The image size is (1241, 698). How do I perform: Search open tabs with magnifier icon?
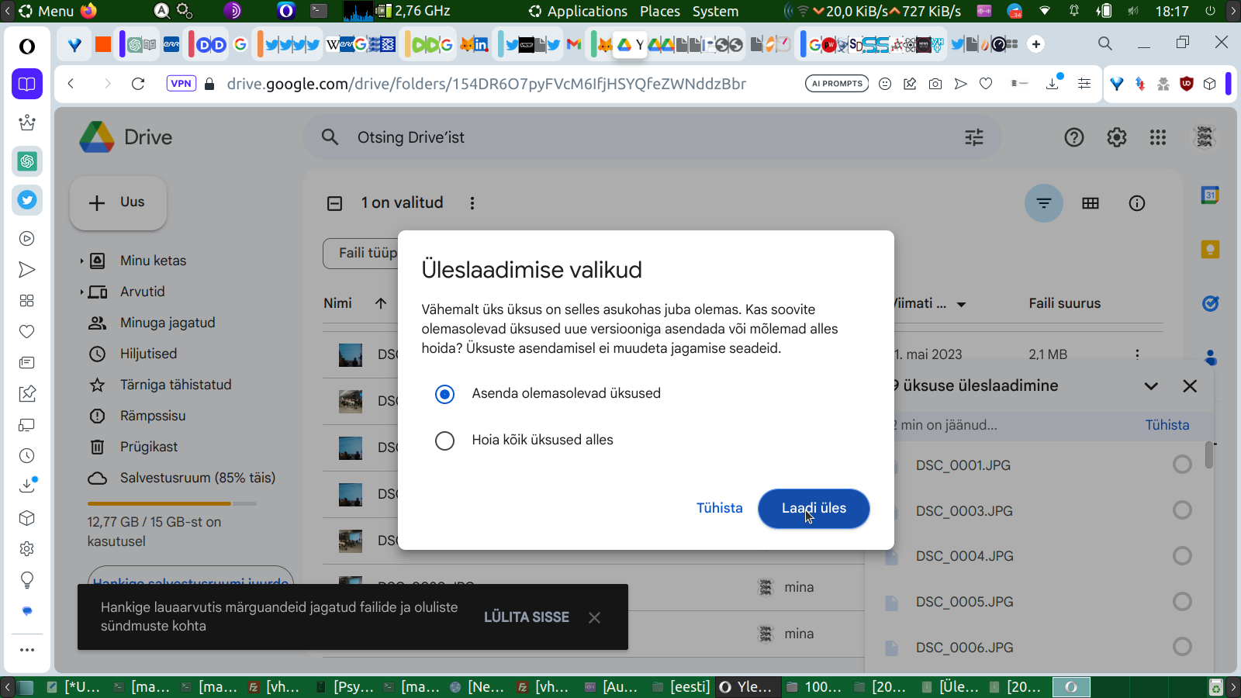(x=1105, y=43)
